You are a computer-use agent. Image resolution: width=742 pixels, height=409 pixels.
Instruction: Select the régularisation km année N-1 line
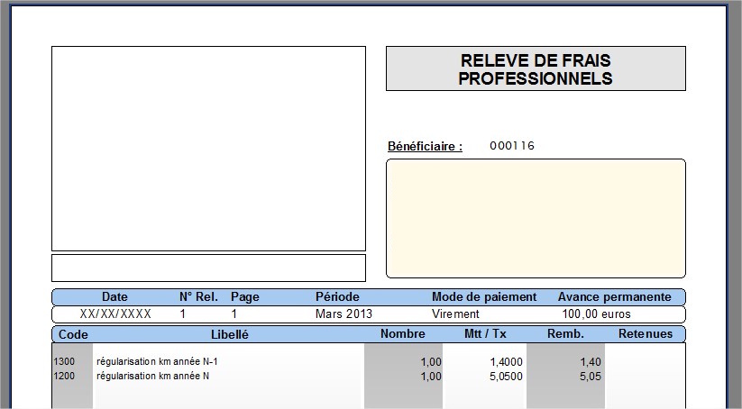point(157,361)
